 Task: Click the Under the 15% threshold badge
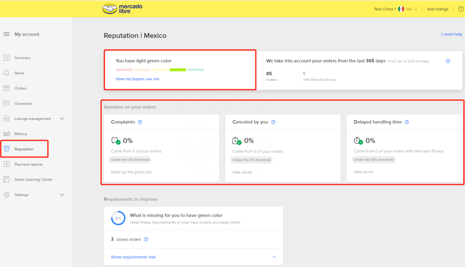tap(374, 160)
